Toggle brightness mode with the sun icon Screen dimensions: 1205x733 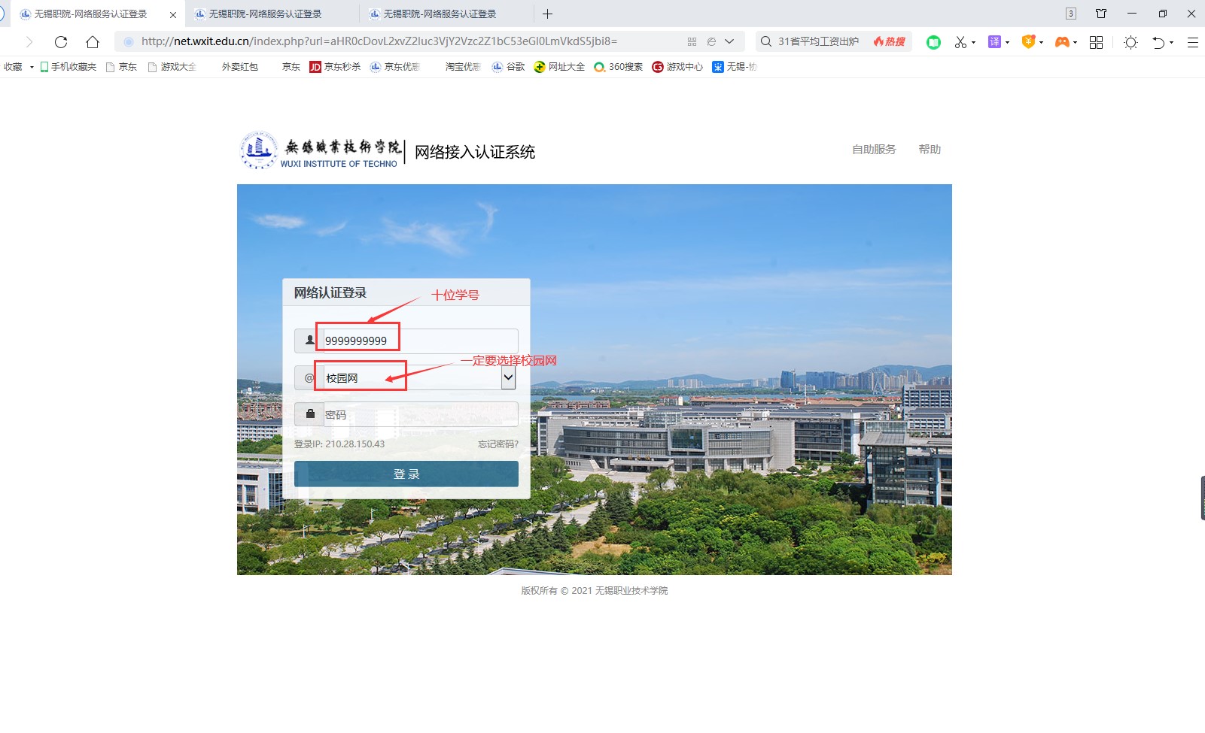pyautogui.click(x=1130, y=42)
